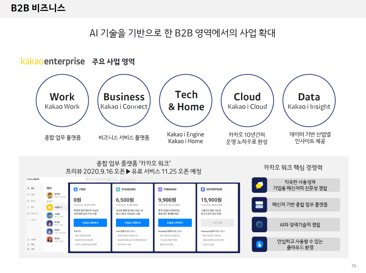Screen dimensions: 366x273
Task: Click 무료로 시작하기 under STANDARD plan
Action: (x=133, y=223)
